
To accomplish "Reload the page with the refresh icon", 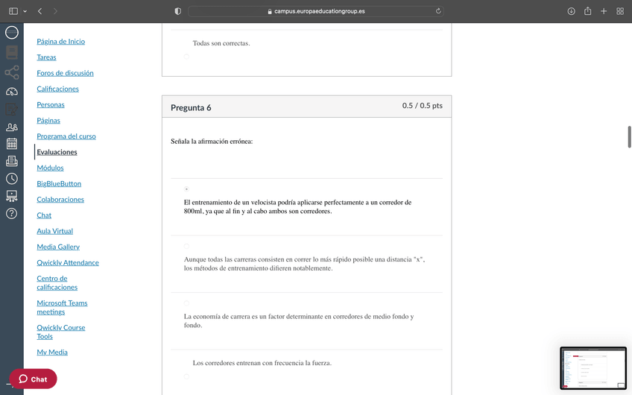I will click(438, 11).
